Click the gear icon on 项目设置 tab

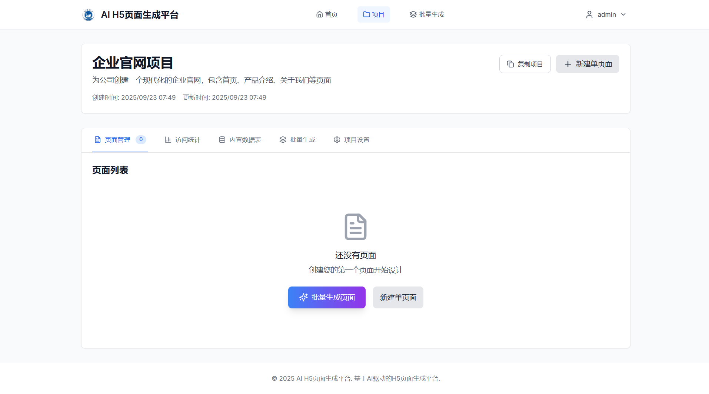click(337, 140)
